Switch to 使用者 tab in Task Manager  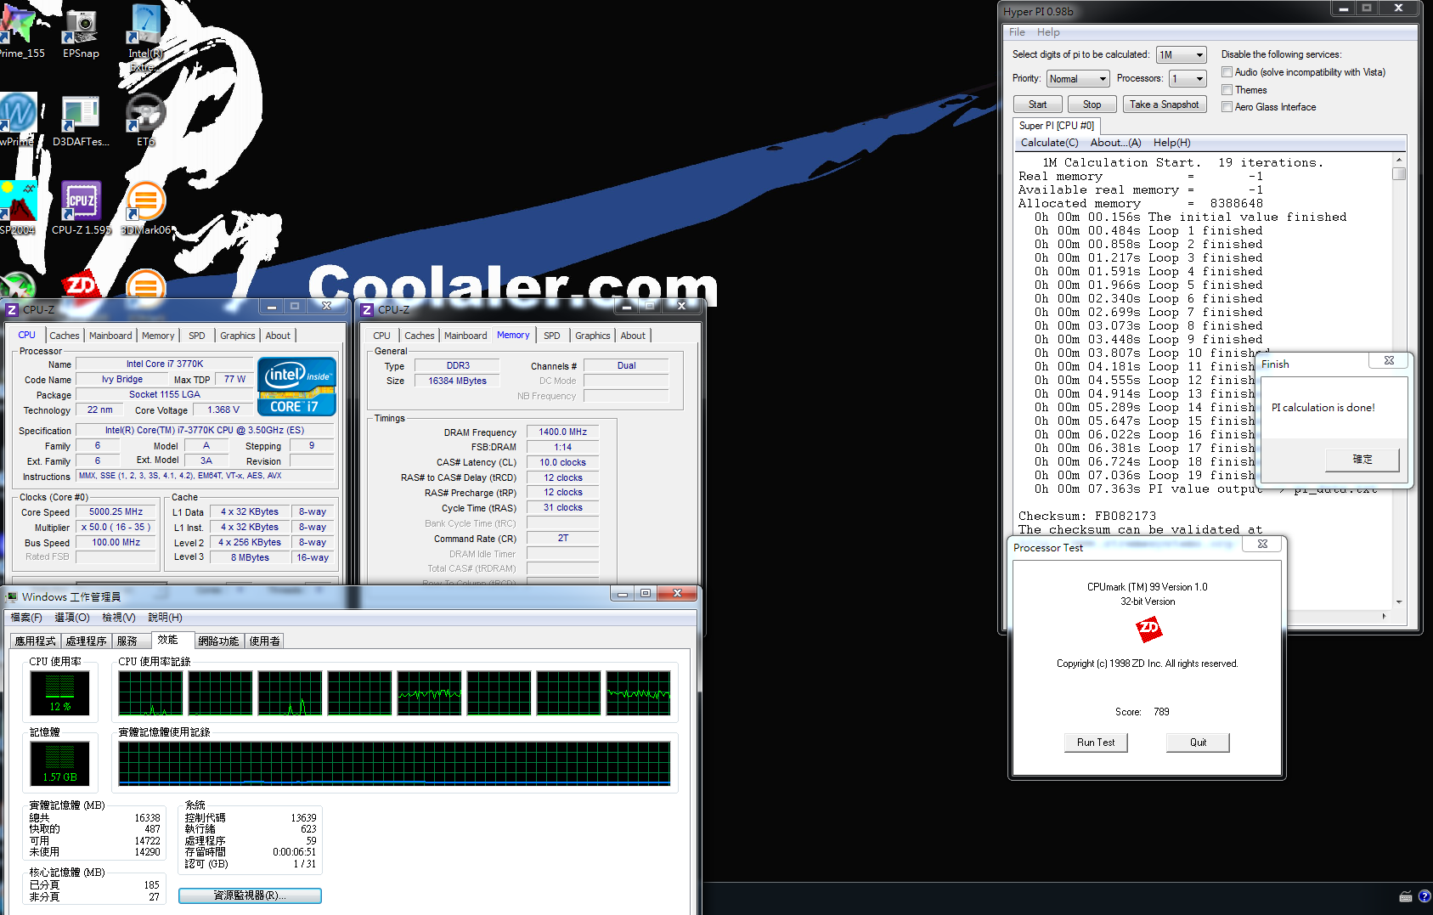(x=265, y=641)
